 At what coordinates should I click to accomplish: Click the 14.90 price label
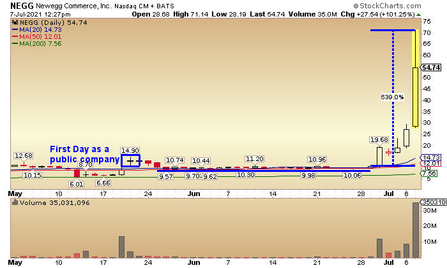tap(130, 151)
